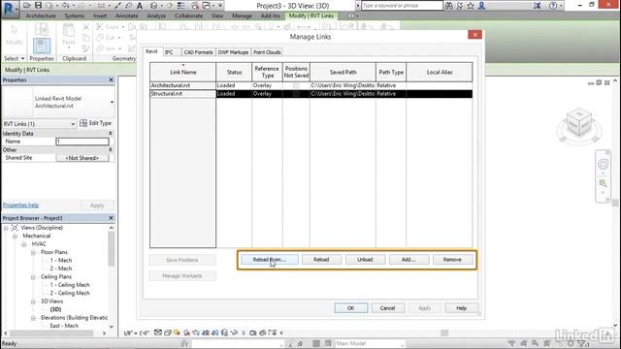Click the Steering Wheel navigation icon
621x349 pixels.
pos(603,164)
